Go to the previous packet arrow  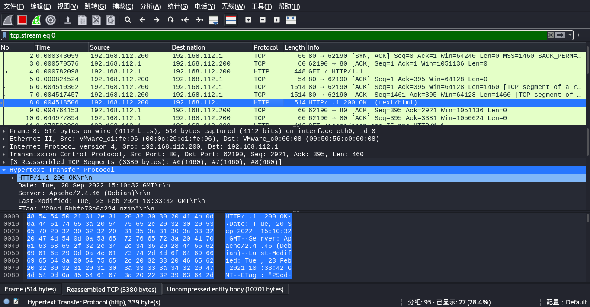(x=142, y=20)
